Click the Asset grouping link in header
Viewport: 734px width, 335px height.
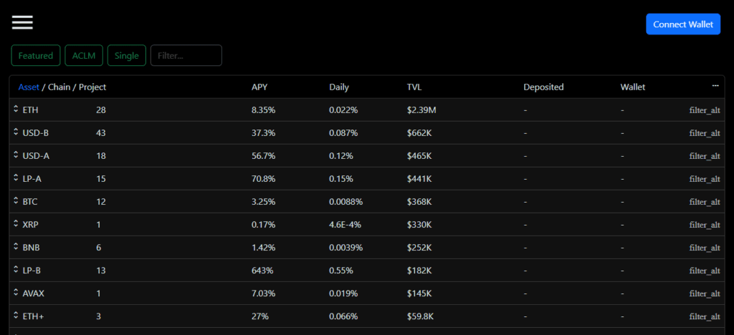point(29,87)
